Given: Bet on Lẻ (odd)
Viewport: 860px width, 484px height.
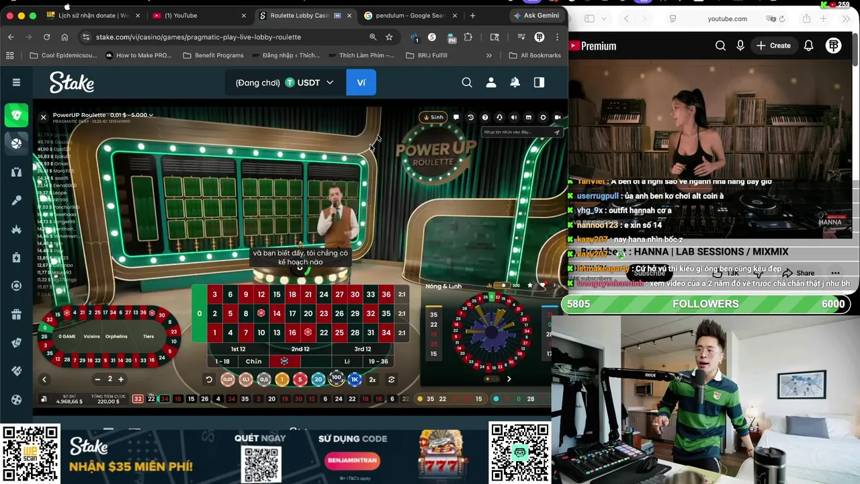Looking at the screenshot, I should tap(347, 361).
